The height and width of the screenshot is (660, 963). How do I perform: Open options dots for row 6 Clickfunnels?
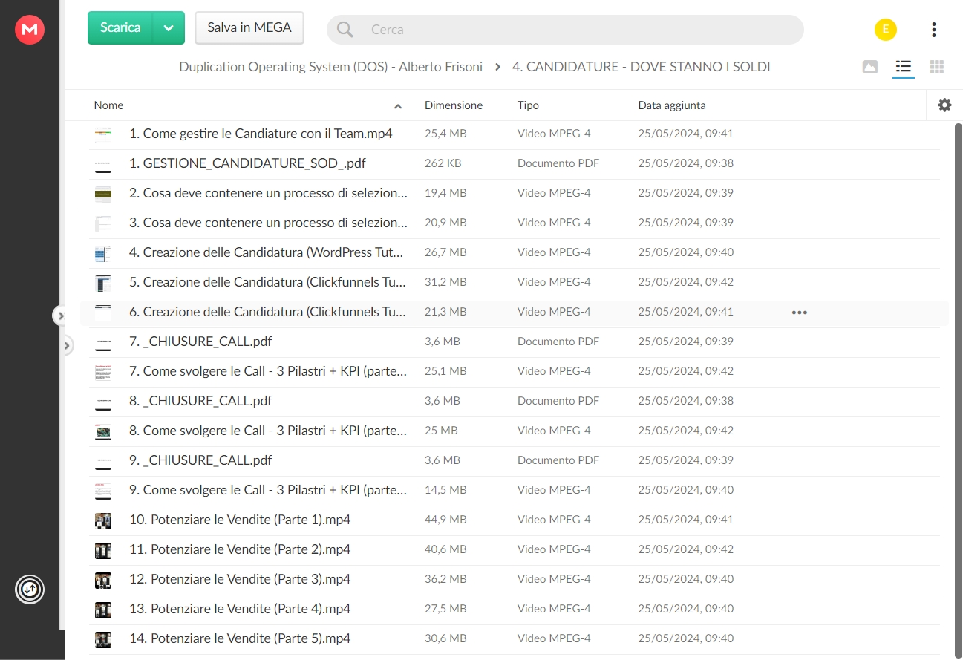click(x=799, y=313)
